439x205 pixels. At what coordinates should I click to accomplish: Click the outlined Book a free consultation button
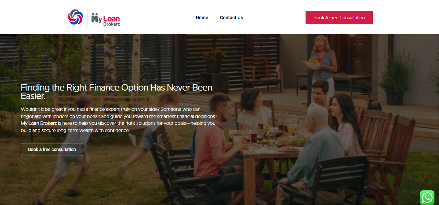[52, 150]
